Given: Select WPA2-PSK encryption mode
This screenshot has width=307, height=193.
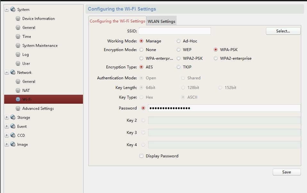Looking at the screenshot, I should (178, 58).
